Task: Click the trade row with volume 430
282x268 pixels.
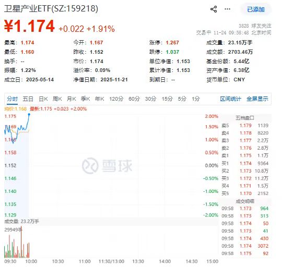Action: pyautogui.click(x=245, y=239)
